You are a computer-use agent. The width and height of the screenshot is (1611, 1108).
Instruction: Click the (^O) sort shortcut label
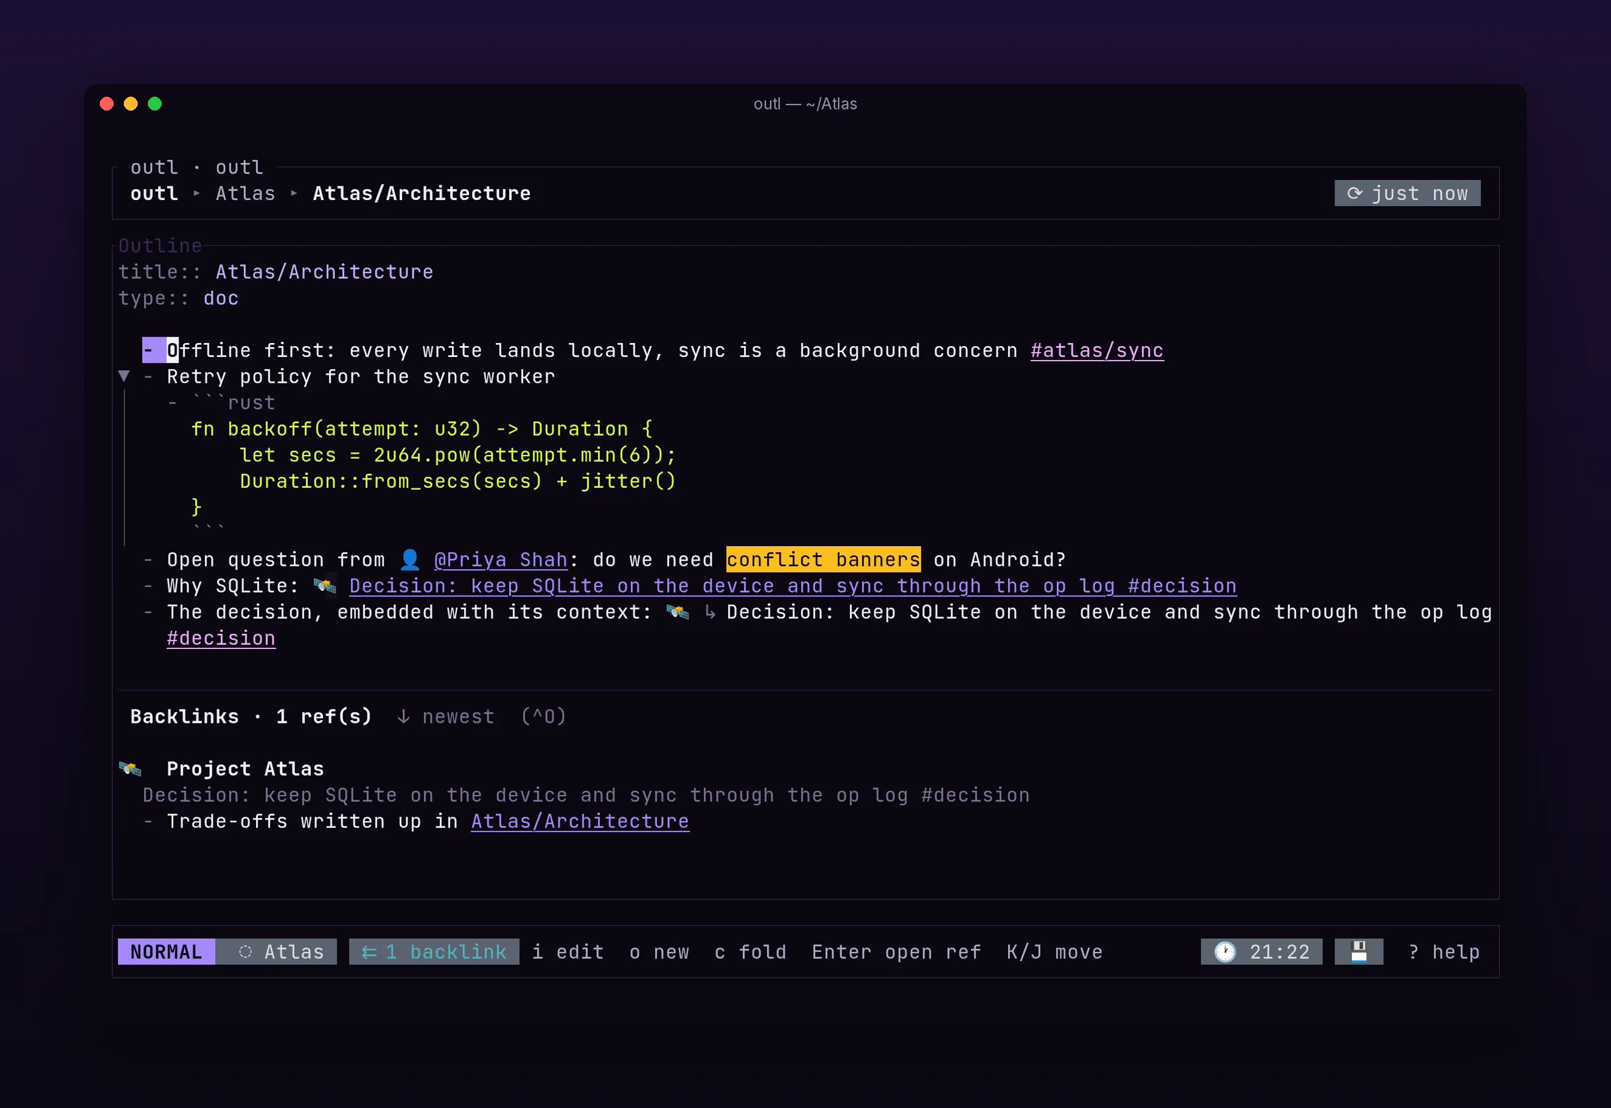543,716
